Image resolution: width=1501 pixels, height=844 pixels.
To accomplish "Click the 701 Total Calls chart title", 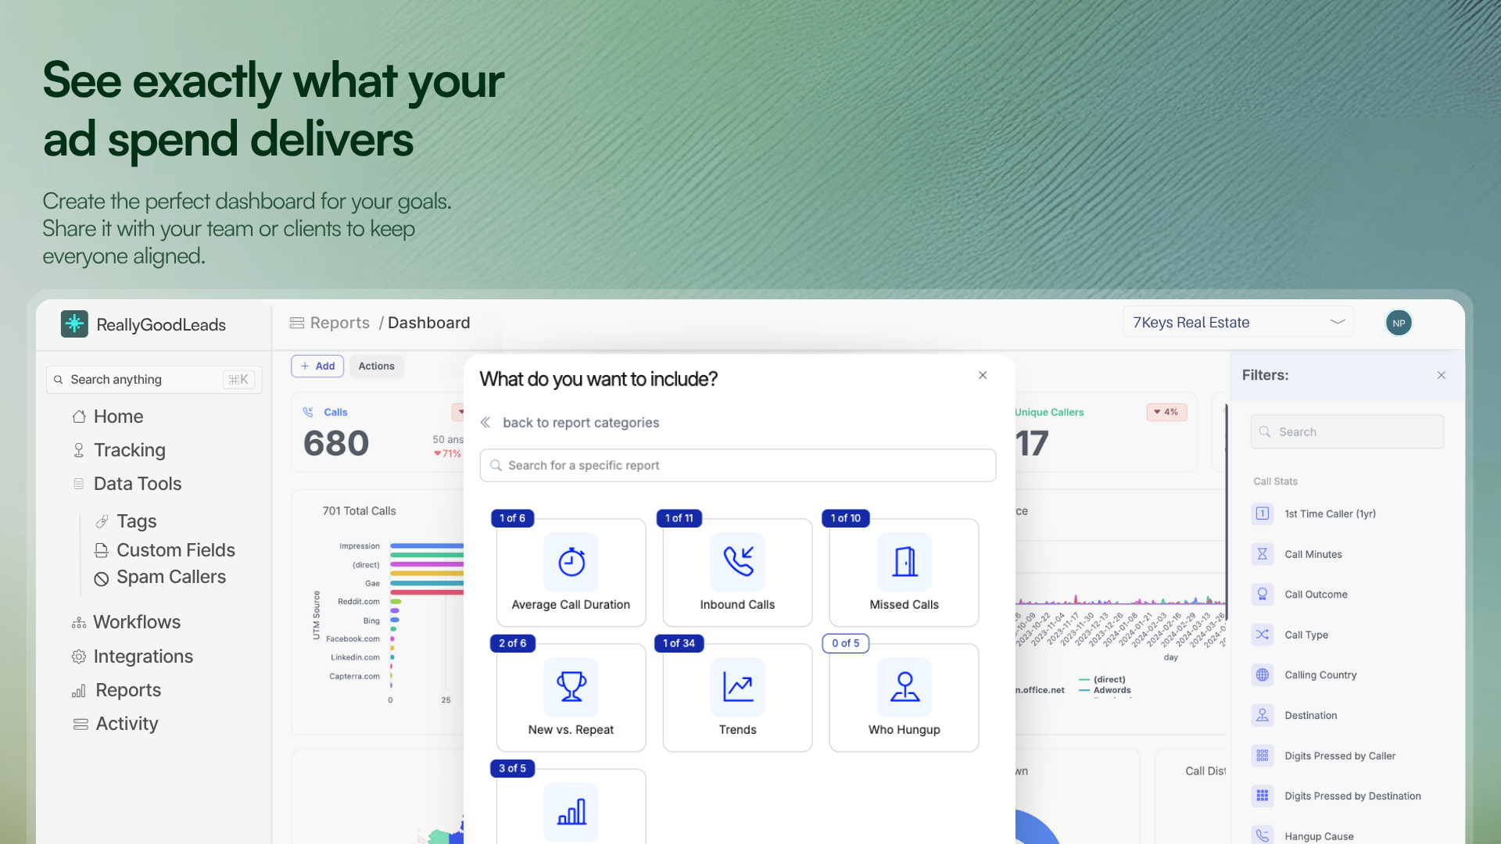I will pyautogui.click(x=359, y=511).
